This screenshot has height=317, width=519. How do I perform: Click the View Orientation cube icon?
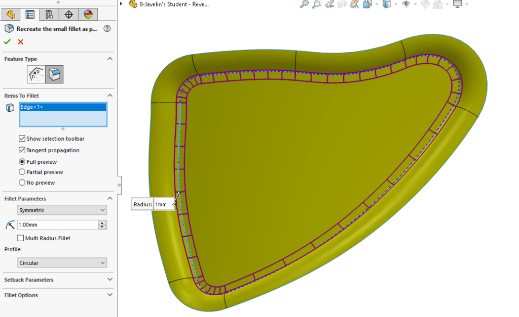(367, 4)
